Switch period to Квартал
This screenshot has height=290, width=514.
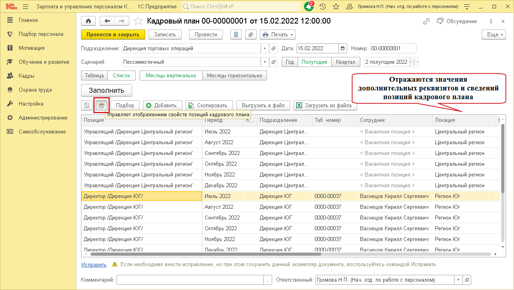345,62
